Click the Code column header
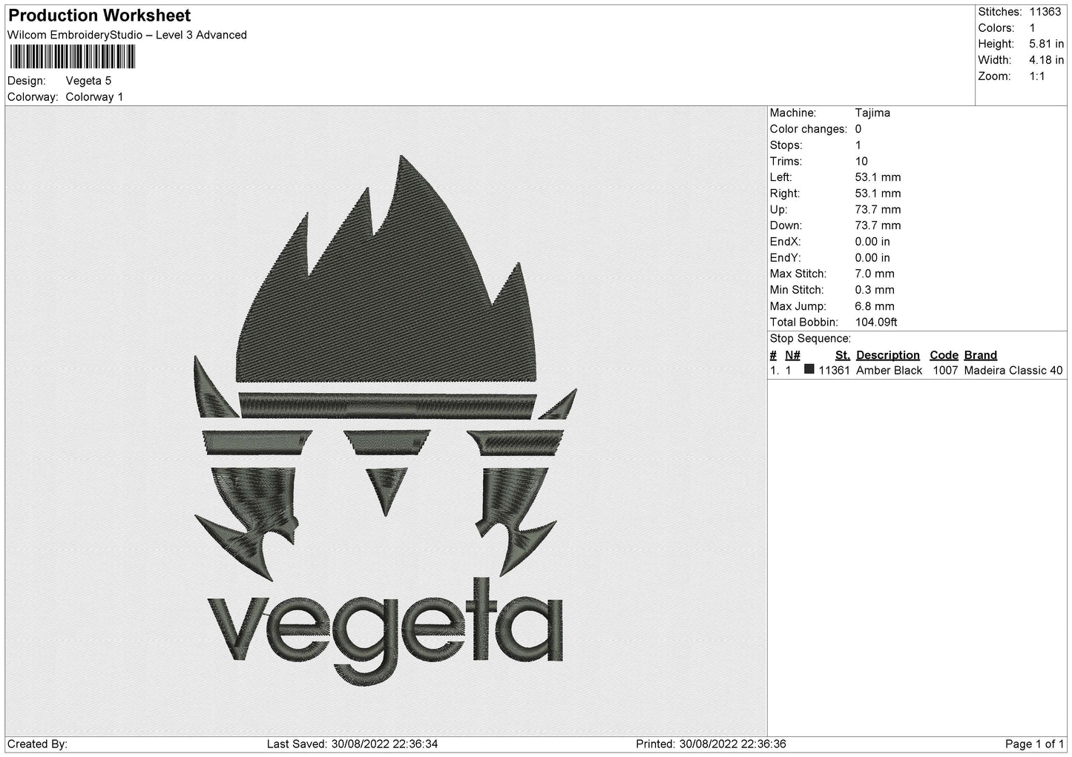 tap(944, 355)
